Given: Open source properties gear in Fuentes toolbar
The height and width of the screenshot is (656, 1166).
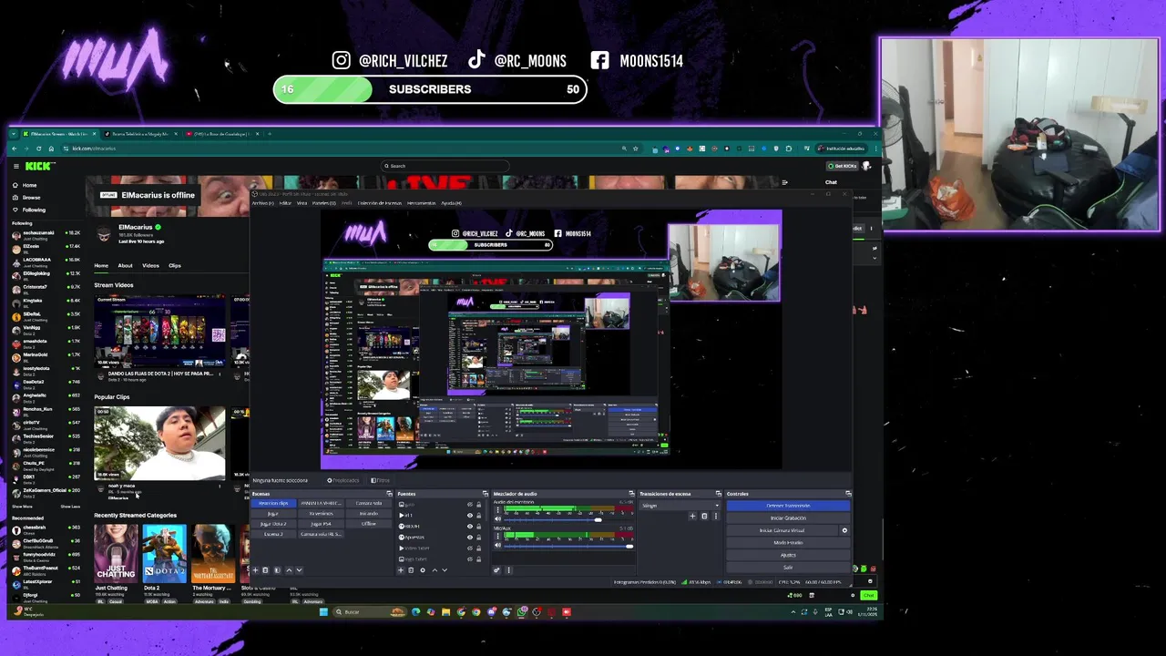Looking at the screenshot, I should 423,570.
